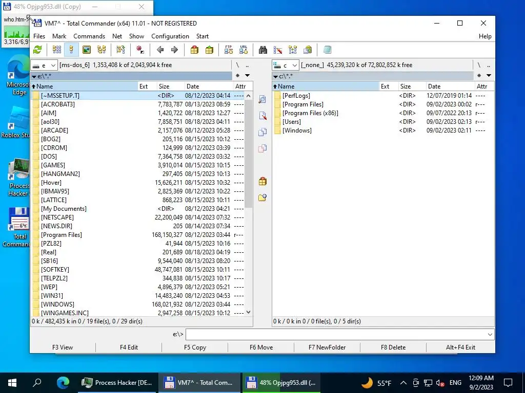The image size is (525, 393).
Task: Open the URL new FTP connection icon
Action: (x=244, y=50)
